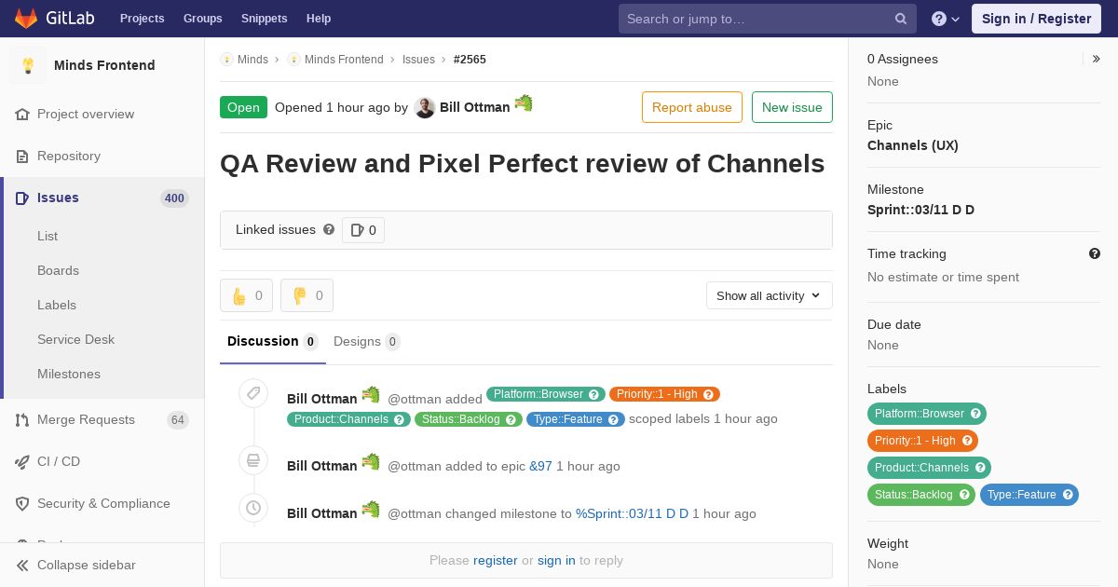Click Type::Feature label in activity feed

pos(569,419)
